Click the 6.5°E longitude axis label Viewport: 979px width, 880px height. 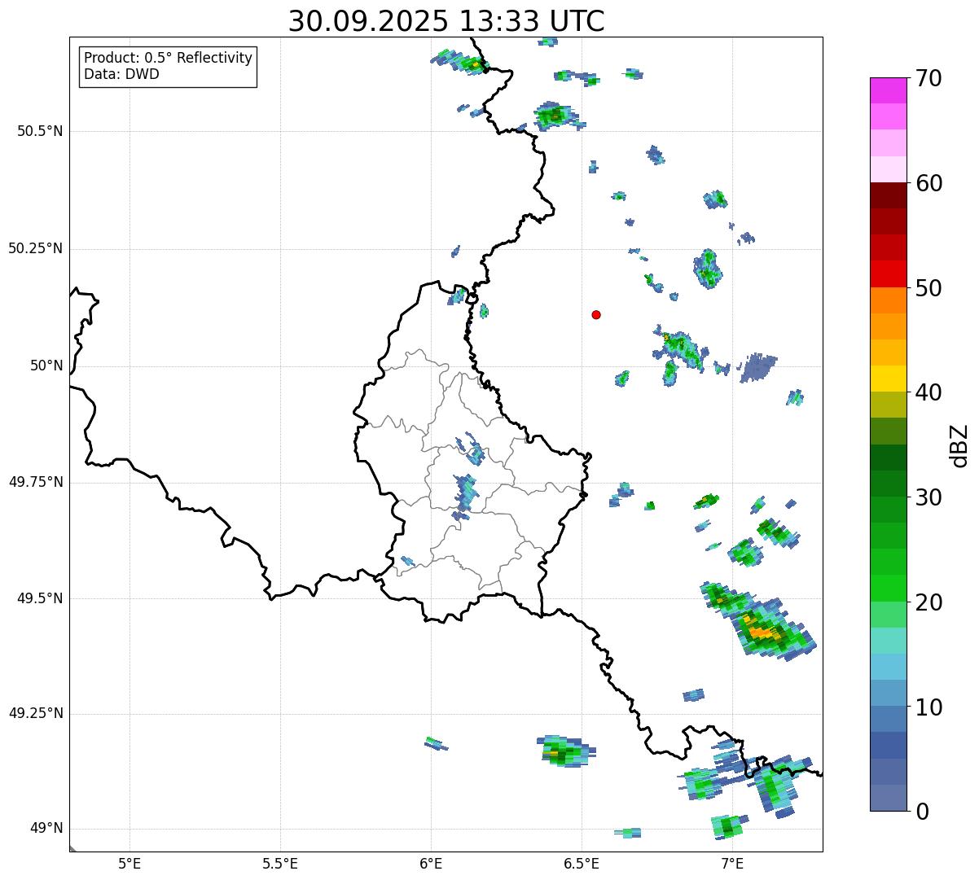pos(582,863)
